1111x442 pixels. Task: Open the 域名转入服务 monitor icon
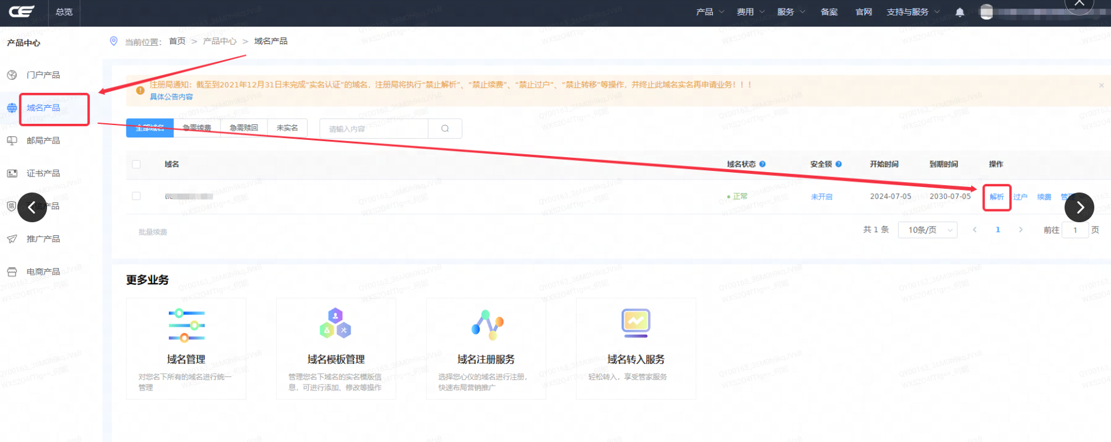coord(636,323)
